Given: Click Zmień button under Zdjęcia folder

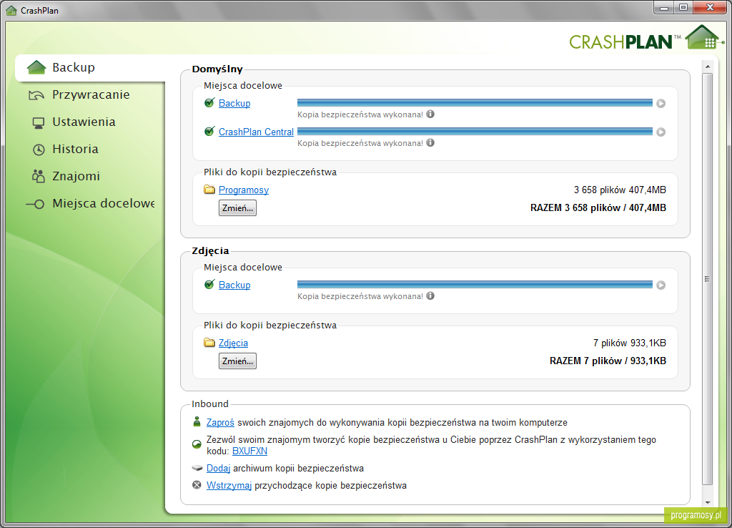Looking at the screenshot, I should [237, 361].
